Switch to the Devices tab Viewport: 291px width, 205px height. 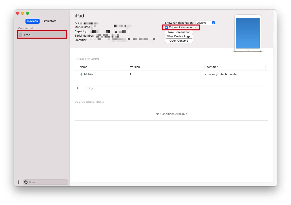(32, 21)
